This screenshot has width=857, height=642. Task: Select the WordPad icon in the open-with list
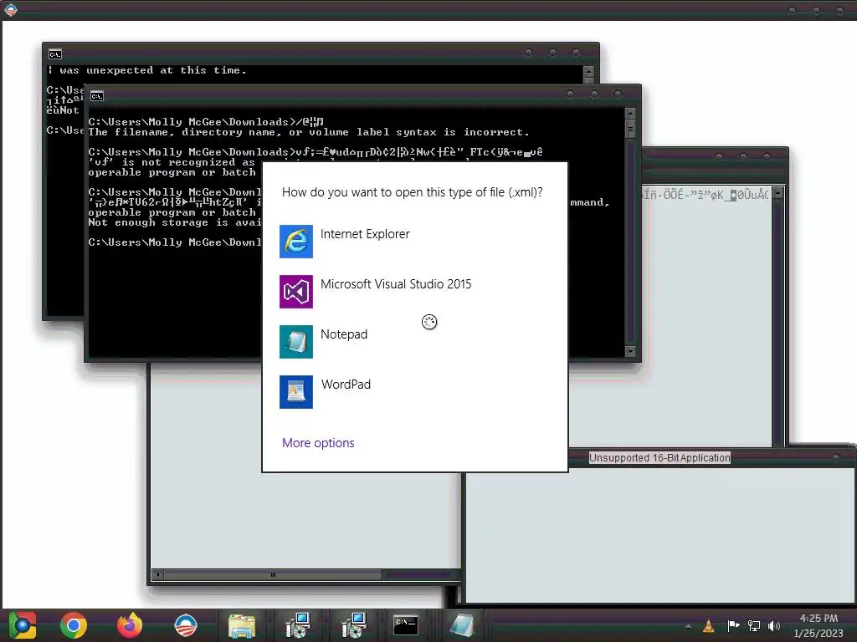click(296, 392)
